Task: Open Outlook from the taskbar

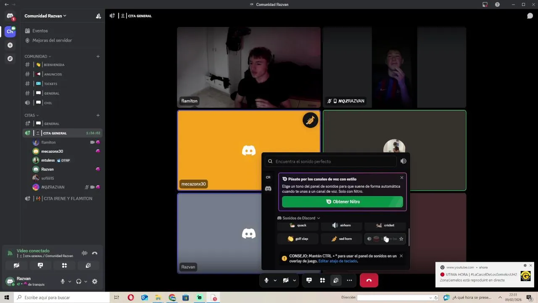Action: coord(145,298)
